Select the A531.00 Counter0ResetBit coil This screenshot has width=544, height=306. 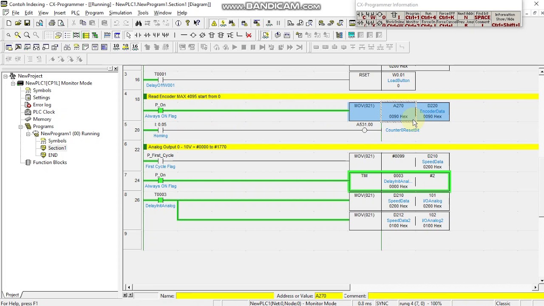click(x=365, y=130)
